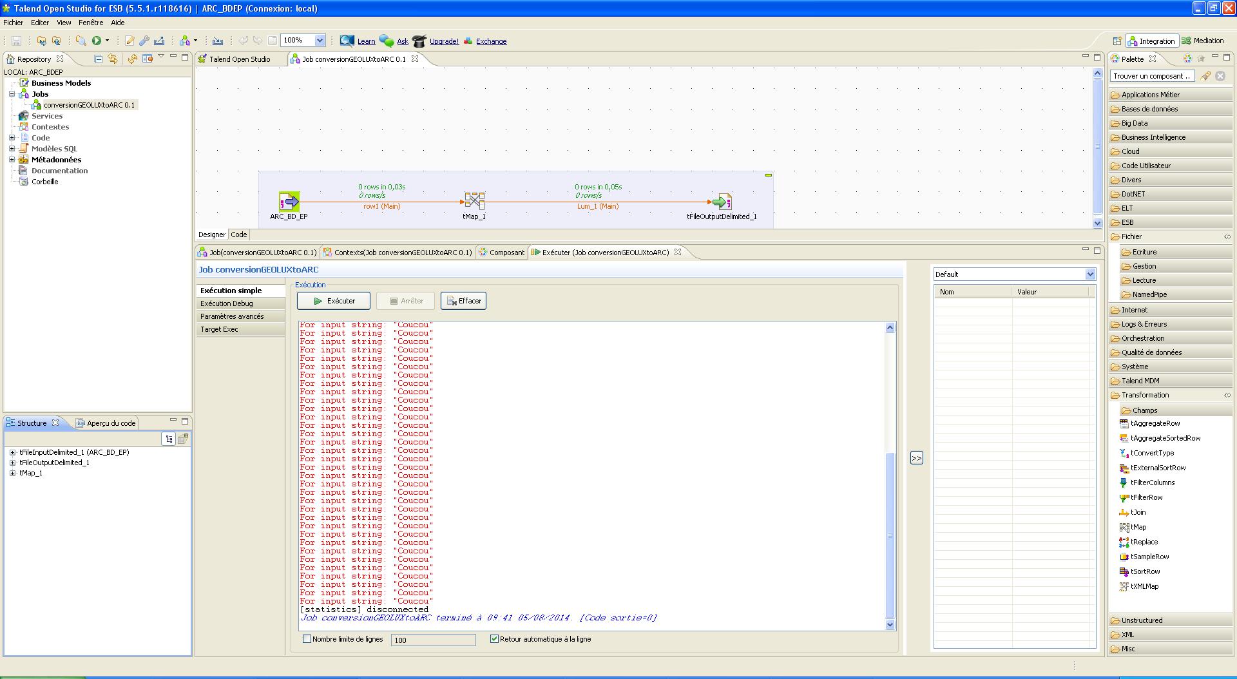Viewport: 1237px width, 679px height.
Task: Click the create job people icon
Action: 185,41
